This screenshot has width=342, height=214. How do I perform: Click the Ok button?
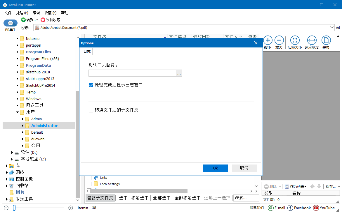point(215,168)
